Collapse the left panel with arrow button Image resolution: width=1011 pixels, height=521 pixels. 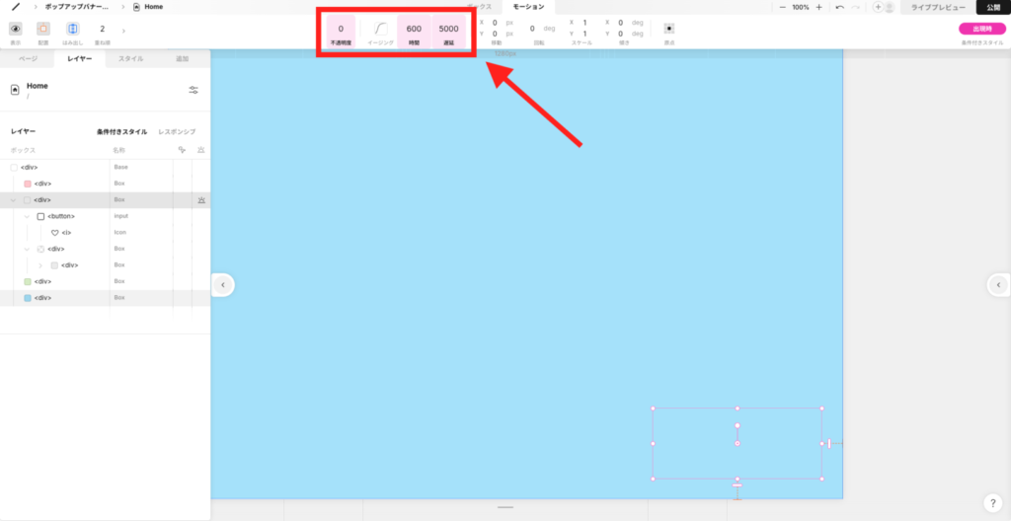click(x=223, y=284)
